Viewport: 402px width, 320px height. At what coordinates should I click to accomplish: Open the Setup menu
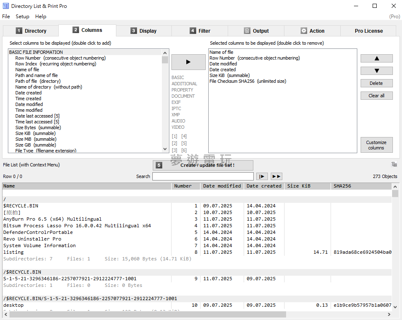point(22,17)
